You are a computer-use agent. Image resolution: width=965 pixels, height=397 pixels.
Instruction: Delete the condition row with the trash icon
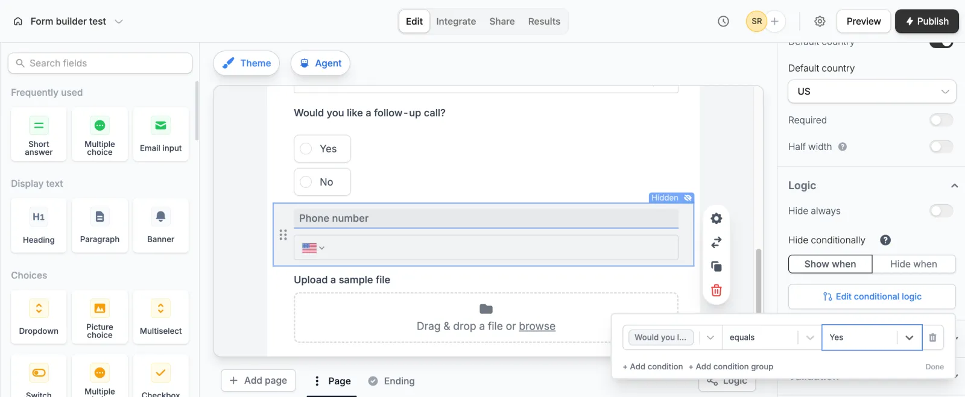click(x=932, y=337)
